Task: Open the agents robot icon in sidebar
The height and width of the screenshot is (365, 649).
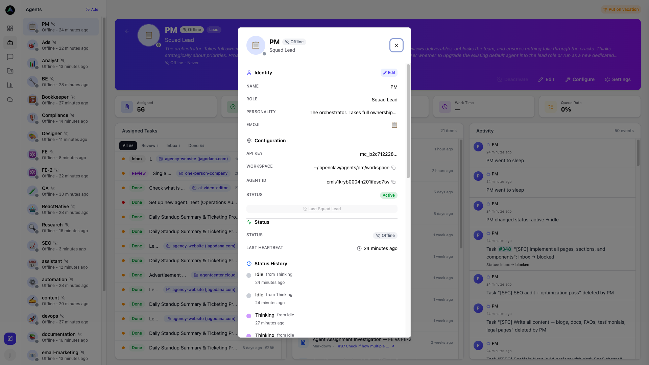Action: point(10,43)
